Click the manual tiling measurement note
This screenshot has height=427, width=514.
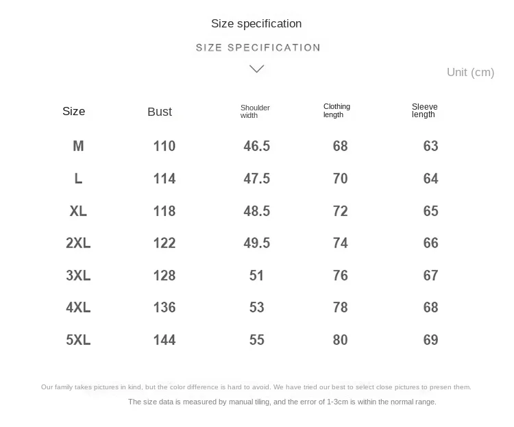(x=282, y=402)
